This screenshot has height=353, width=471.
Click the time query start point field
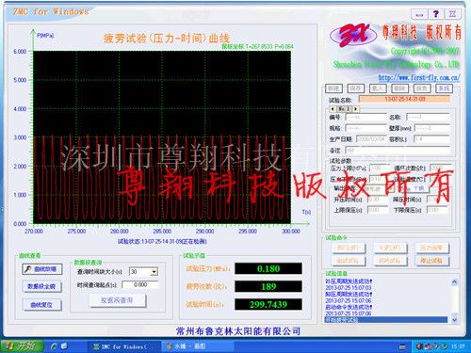coord(140,284)
